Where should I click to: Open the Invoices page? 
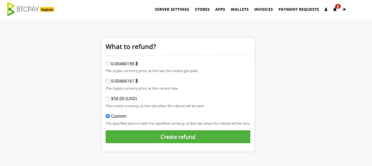pyautogui.click(x=264, y=9)
